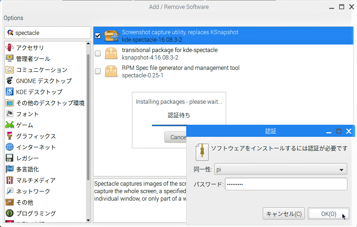
Task: Click the Spectacle description text pane
Action: pos(140,200)
